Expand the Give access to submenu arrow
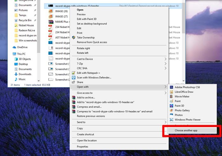The image size is (222, 156). [165, 93]
